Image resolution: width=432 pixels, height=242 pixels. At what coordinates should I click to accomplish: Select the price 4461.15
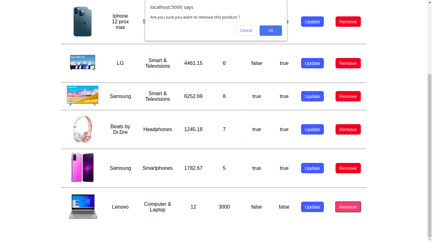(193, 63)
